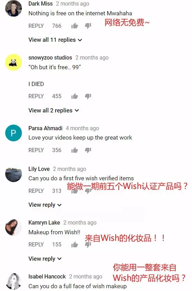Open snowyzoo studios panda avatar
This screenshot has height=291, width=192.
coord(14,62)
